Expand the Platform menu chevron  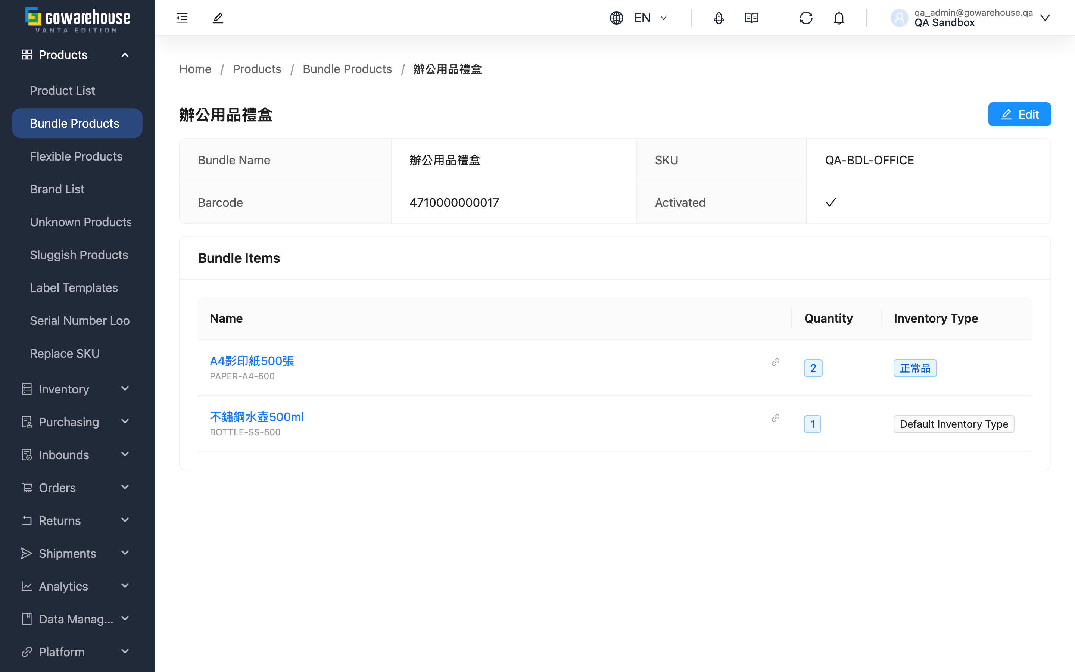(125, 651)
